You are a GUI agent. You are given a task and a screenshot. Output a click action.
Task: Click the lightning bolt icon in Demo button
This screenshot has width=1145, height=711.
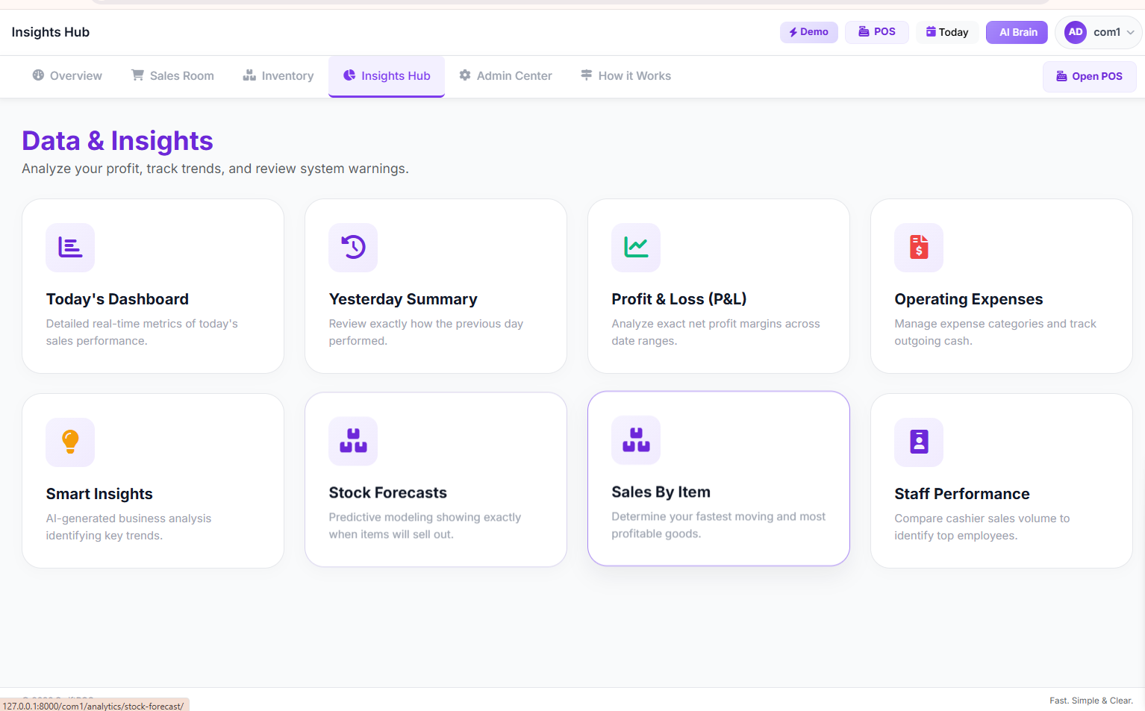(793, 32)
